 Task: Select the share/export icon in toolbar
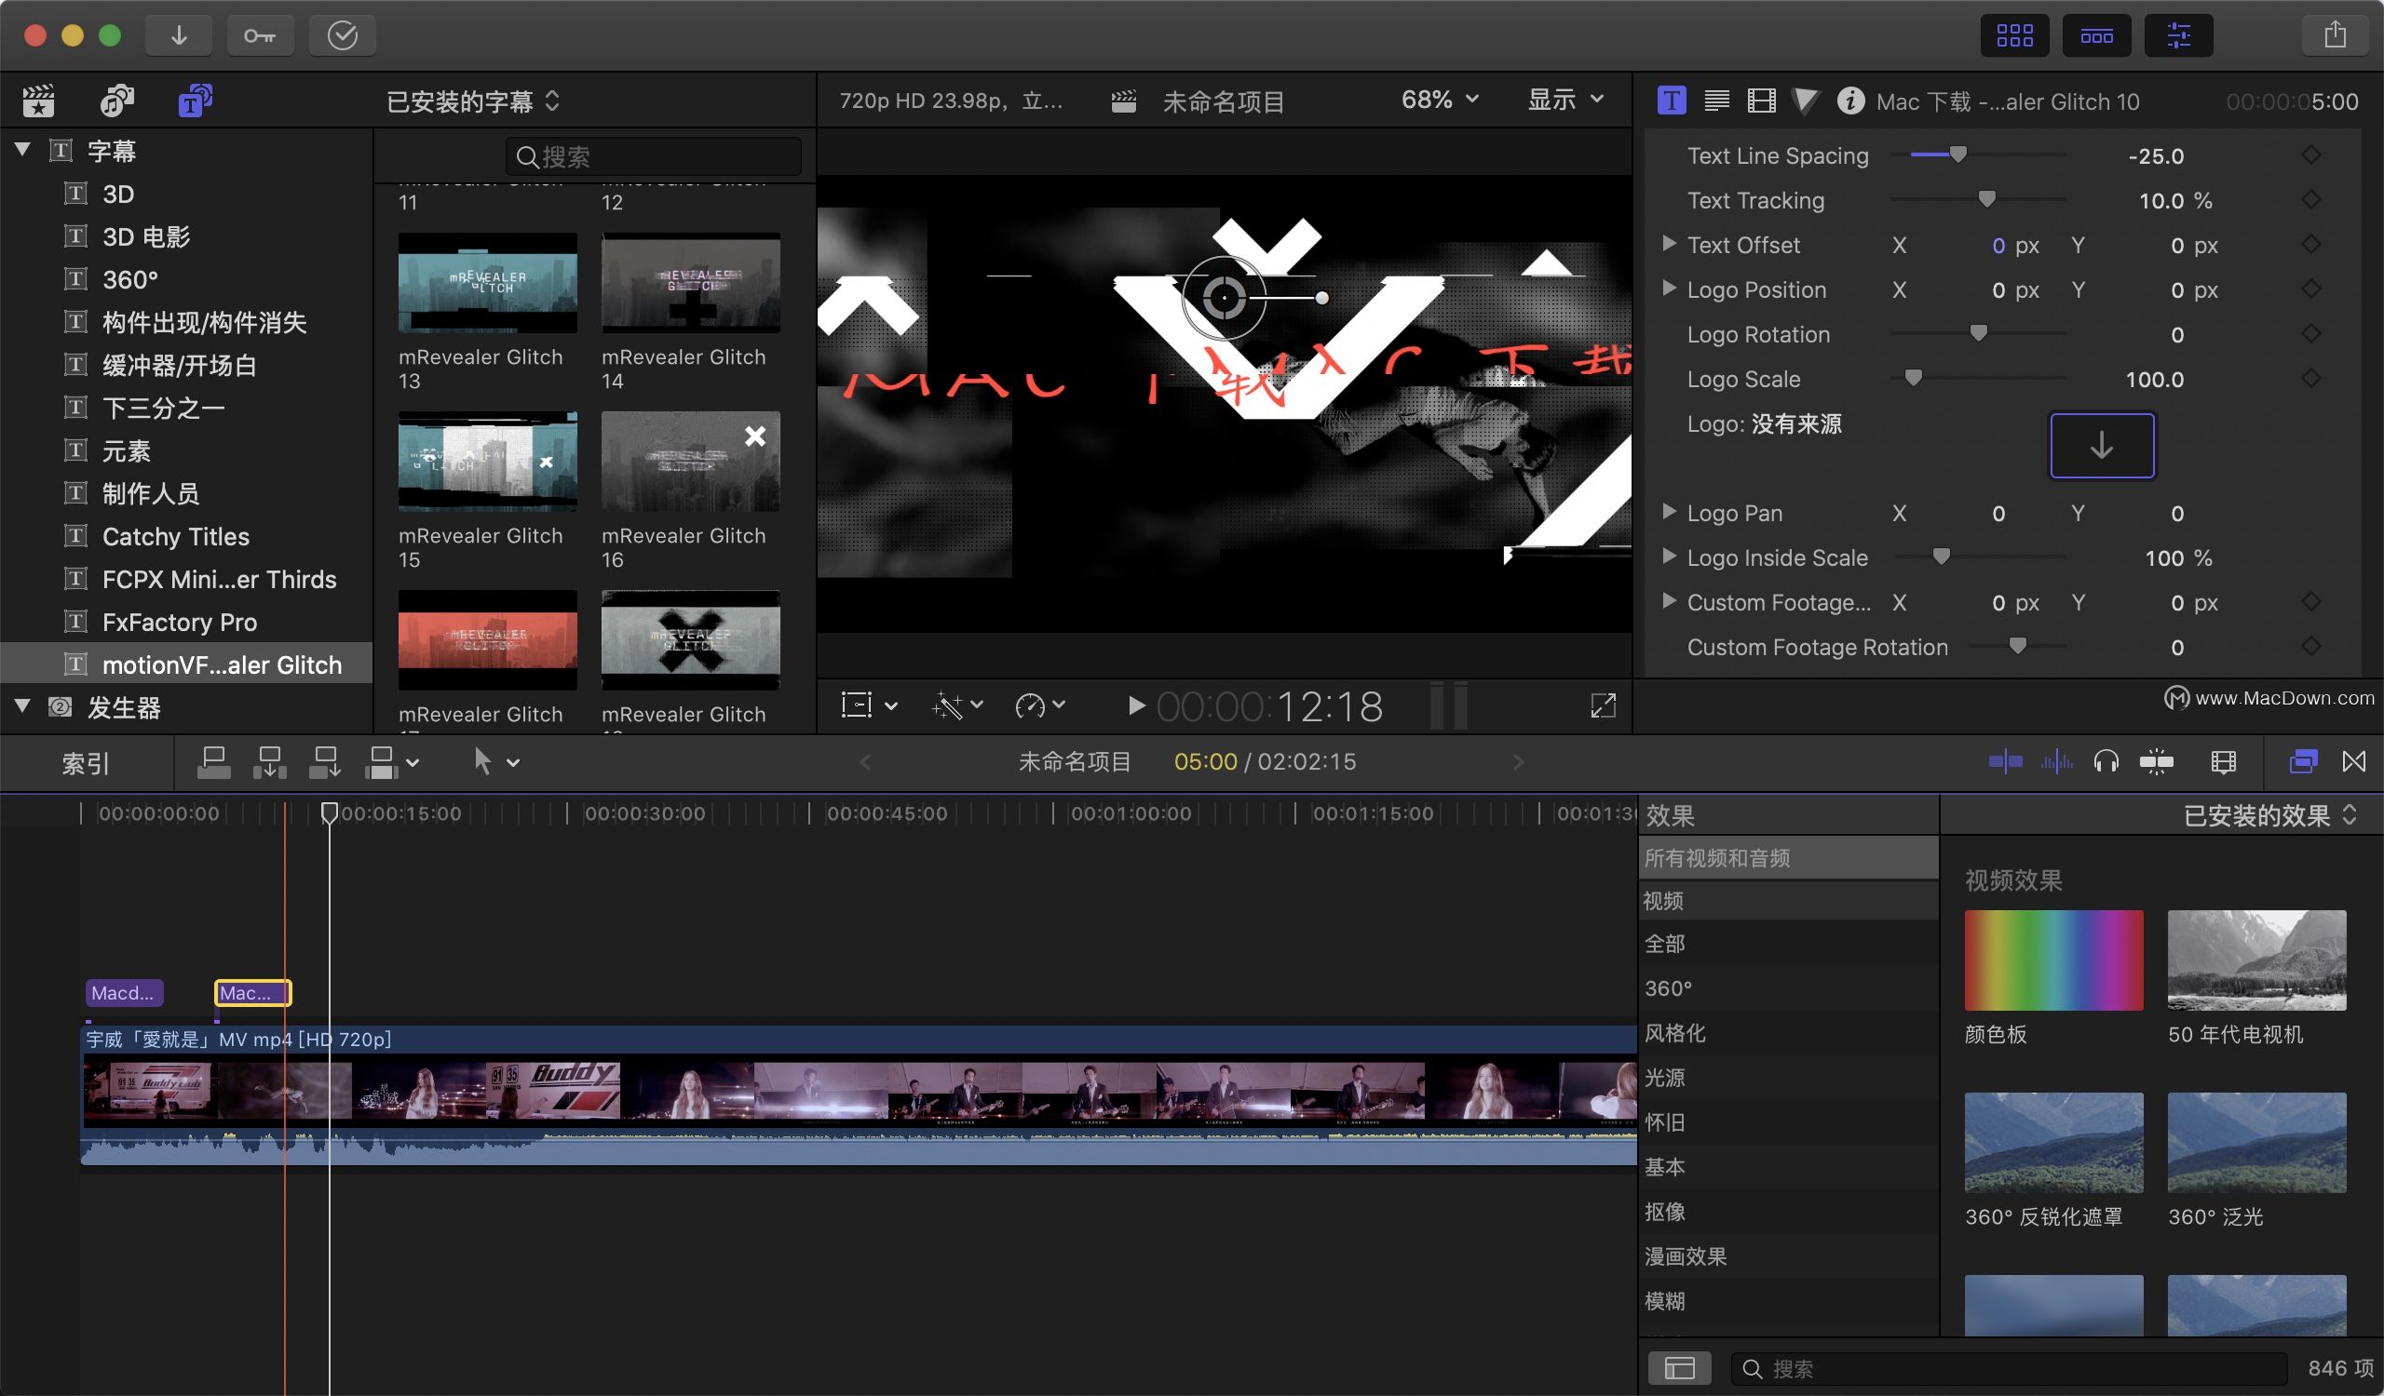pyautogui.click(x=2336, y=34)
